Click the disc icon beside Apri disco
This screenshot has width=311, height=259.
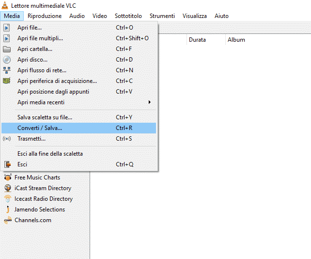[x=7, y=60]
